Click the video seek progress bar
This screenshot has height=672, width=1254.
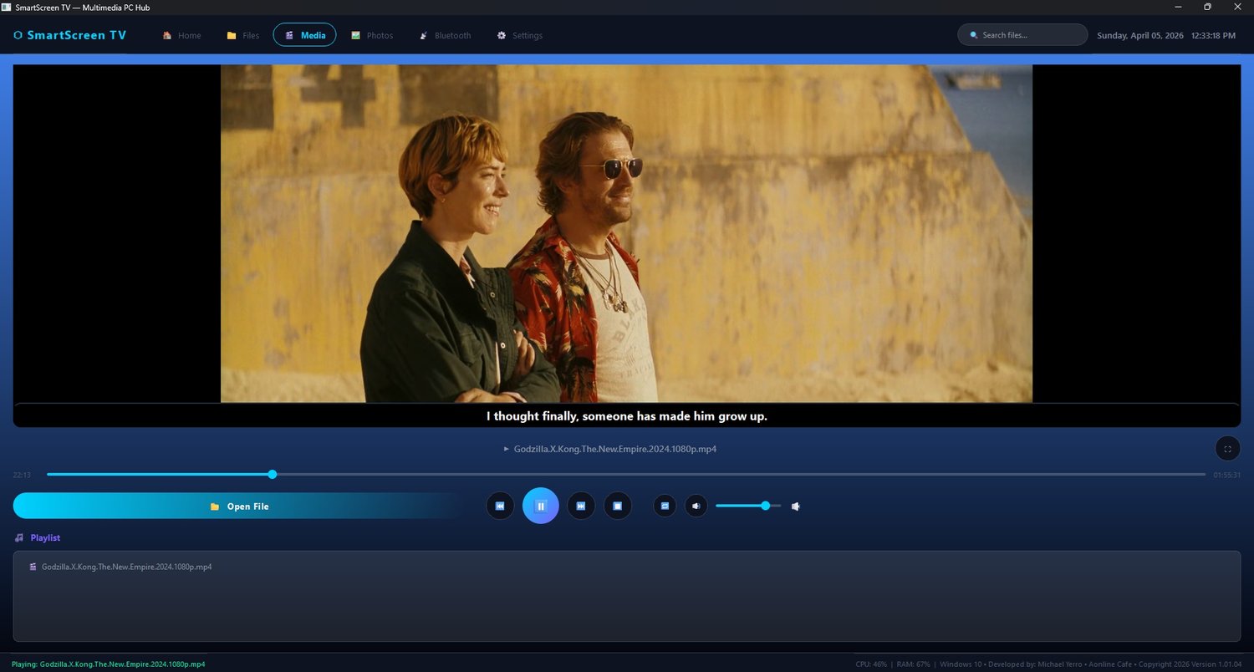626,475
